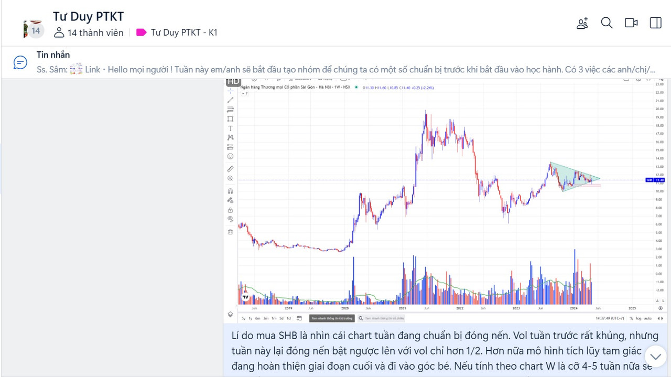This screenshot has height=377, width=671.
Task: Toggle the log scale in the chart
Action: point(638,318)
